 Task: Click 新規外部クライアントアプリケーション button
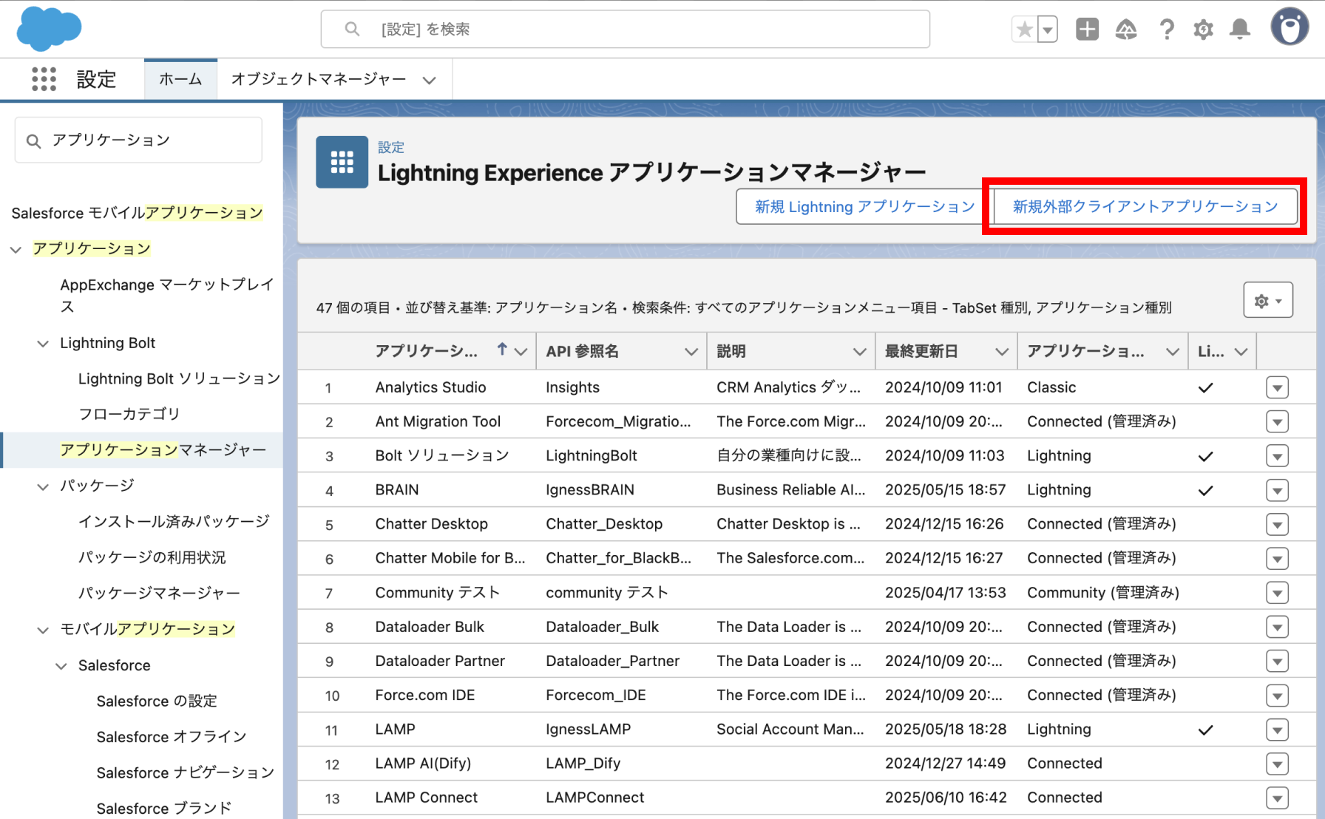pos(1145,207)
